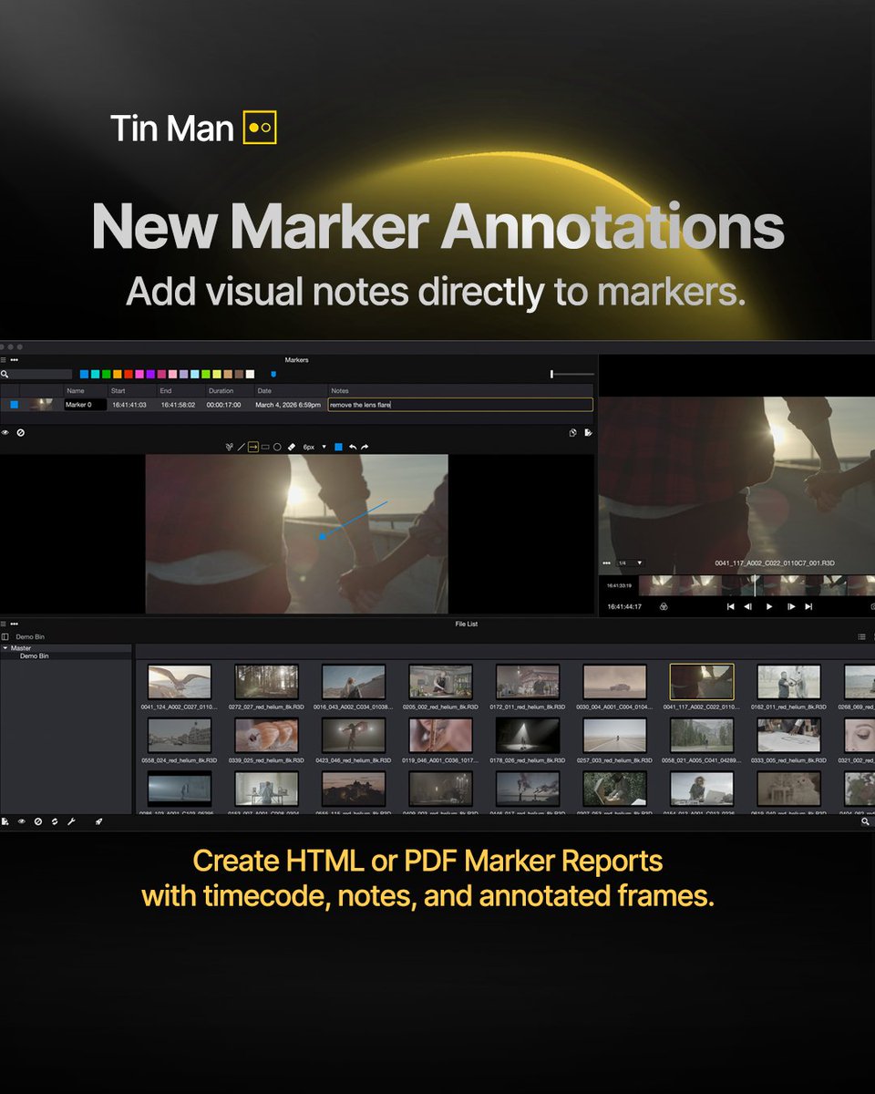Image resolution: width=875 pixels, height=1094 pixels.
Task: Click the search magnifier in Markers panel
Action: [5, 374]
